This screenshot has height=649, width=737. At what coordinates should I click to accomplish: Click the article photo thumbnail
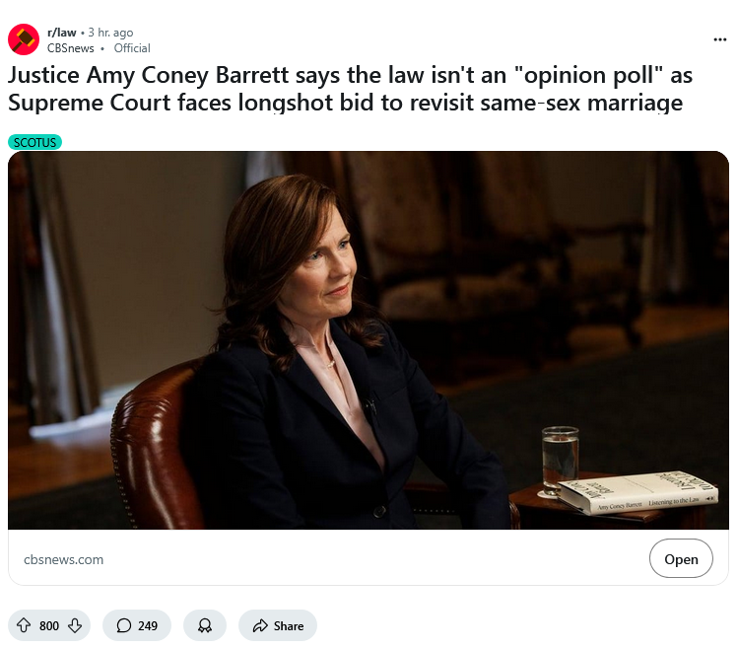[368, 339]
